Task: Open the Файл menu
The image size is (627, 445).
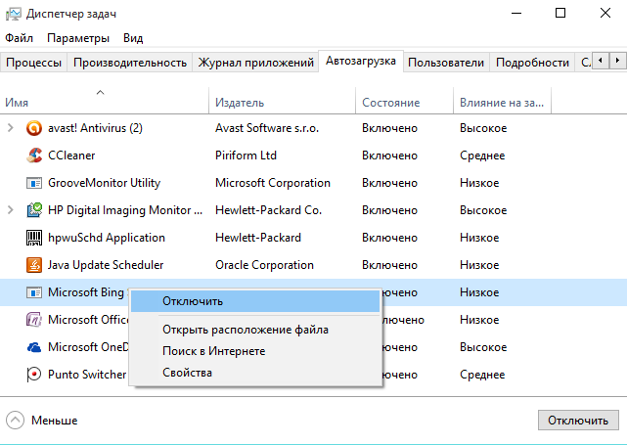Action: (x=19, y=38)
